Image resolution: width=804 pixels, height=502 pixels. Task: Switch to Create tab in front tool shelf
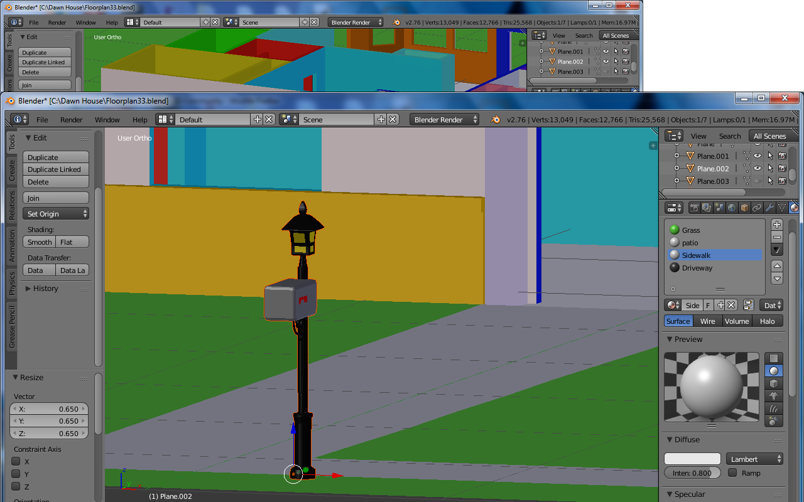tap(11, 170)
